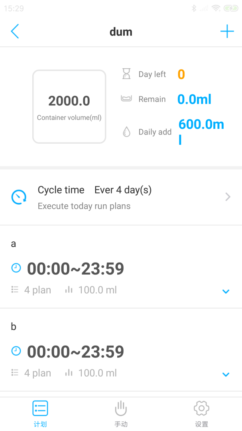Open the 设置 settings tab

(x=202, y=413)
